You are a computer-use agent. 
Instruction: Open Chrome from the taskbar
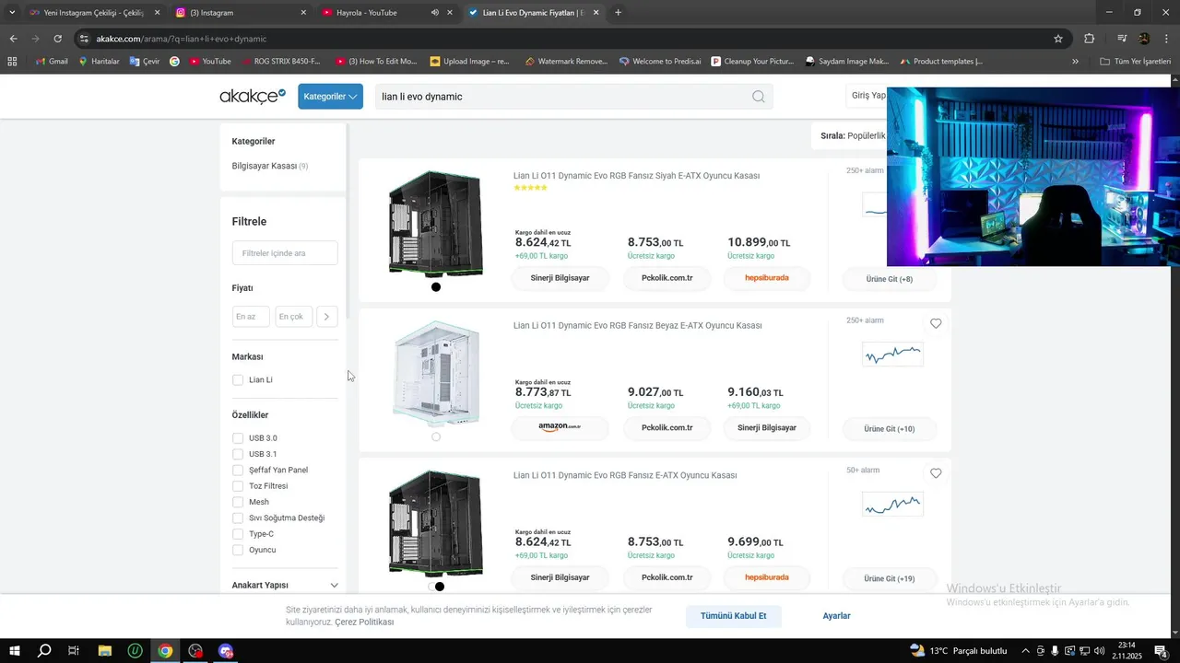tap(165, 651)
